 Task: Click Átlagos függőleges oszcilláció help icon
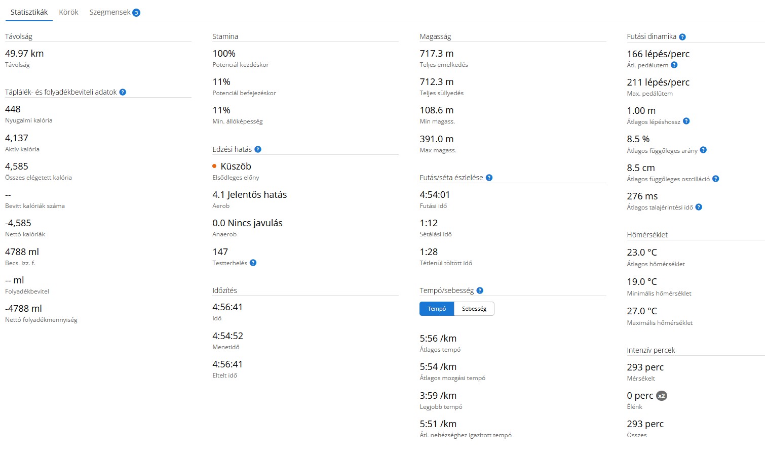click(x=715, y=179)
